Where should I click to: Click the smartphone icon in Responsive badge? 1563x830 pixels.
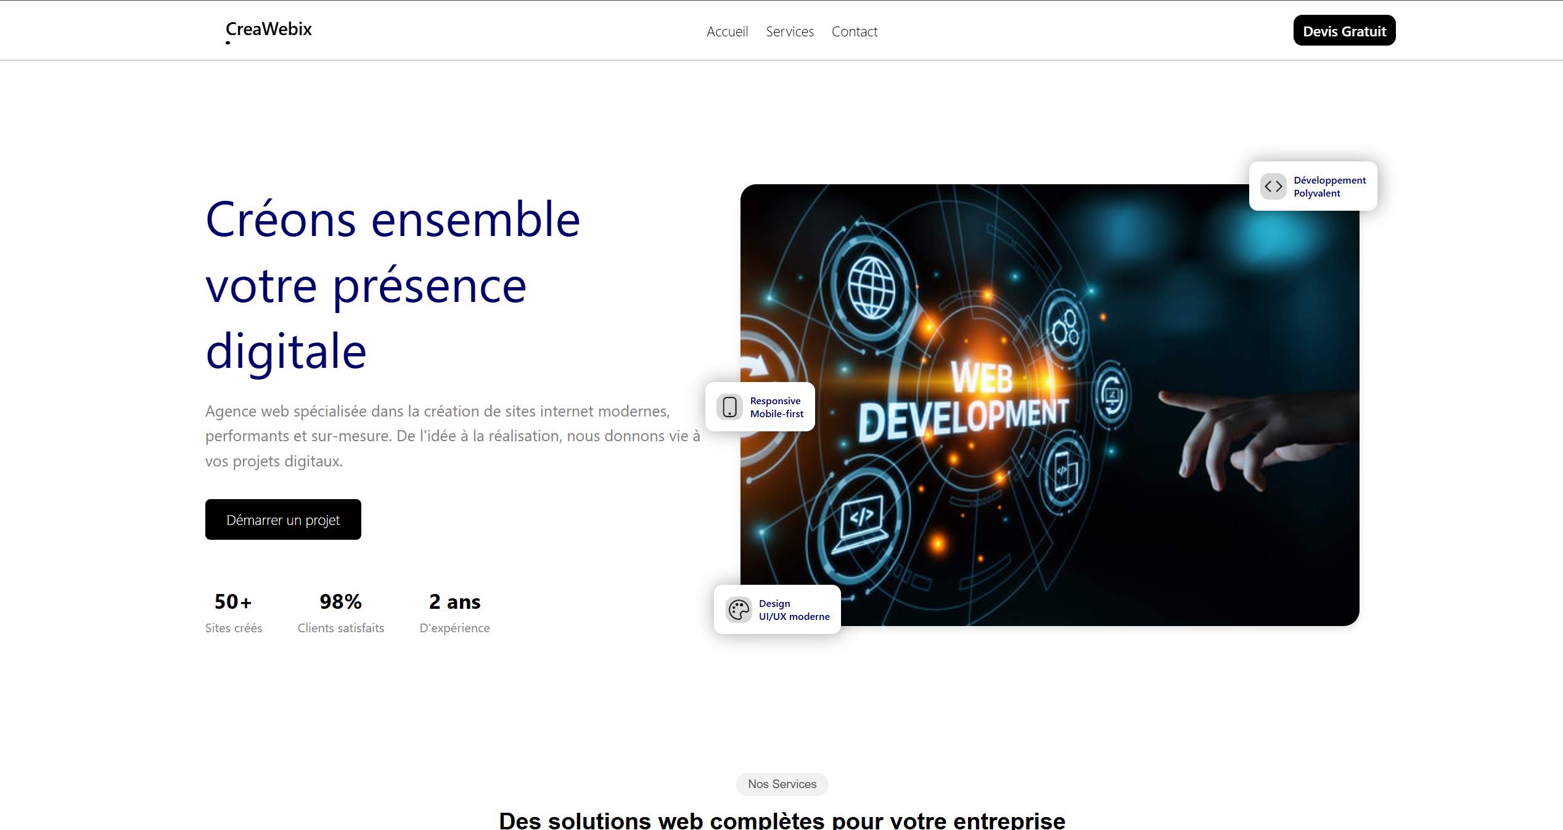(x=729, y=407)
